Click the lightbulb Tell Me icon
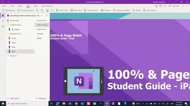Image resolution: width=190 pixels, height=106 pixels. pyautogui.click(x=165, y=6)
